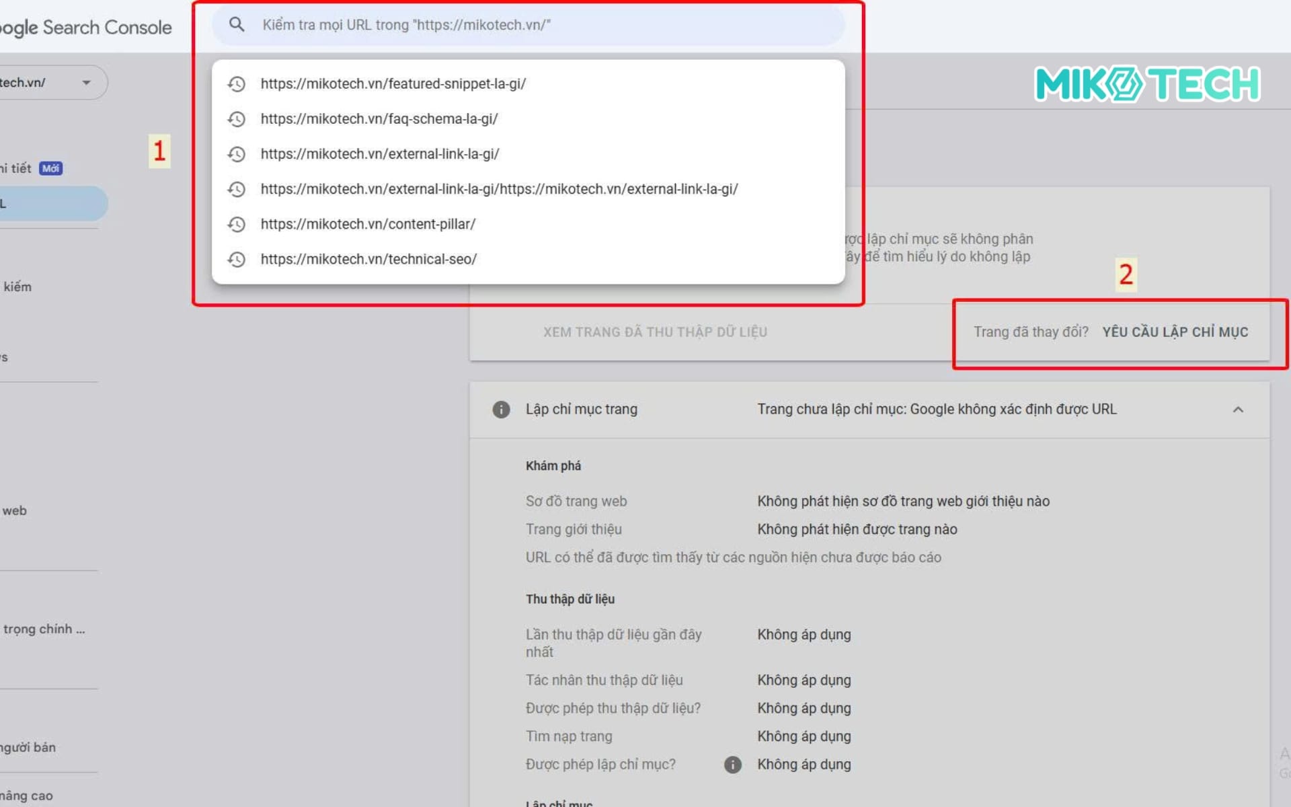Screen dimensions: 1291x807
Task: Select the external-link-la-gi URL suggestion
Action: pos(380,154)
